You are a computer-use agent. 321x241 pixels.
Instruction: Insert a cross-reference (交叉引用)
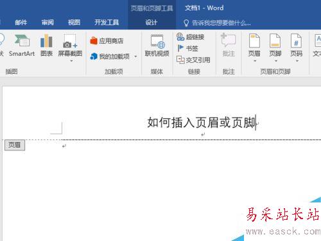click(x=193, y=60)
